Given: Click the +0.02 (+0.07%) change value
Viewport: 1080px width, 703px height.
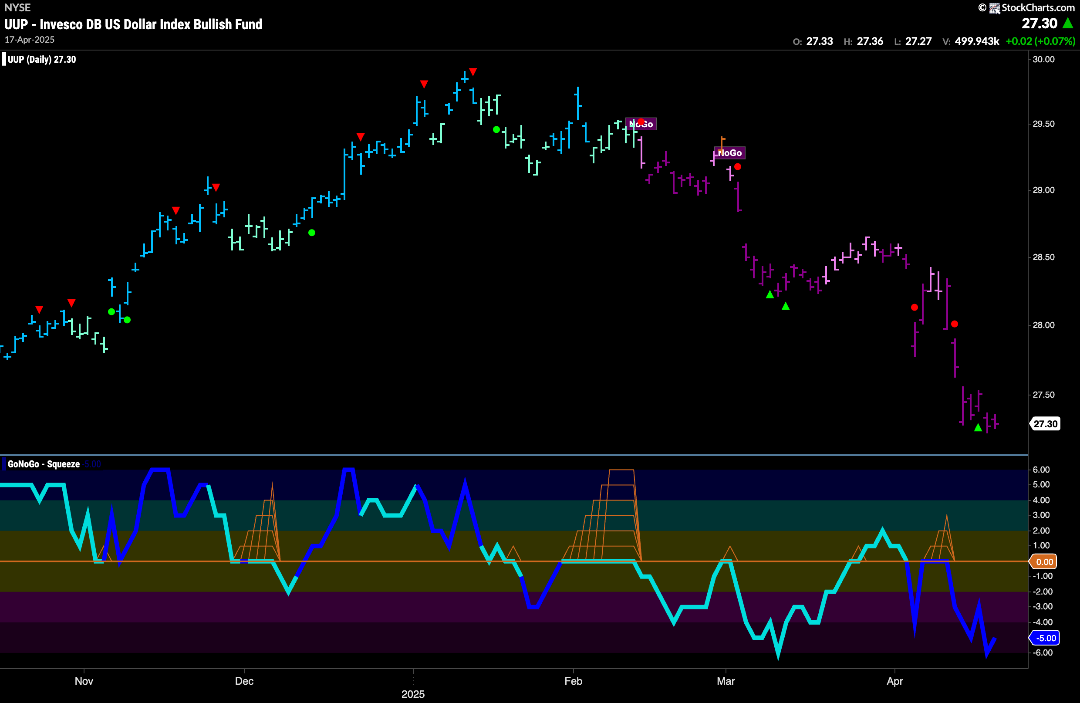Looking at the screenshot, I should pyautogui.click(x=1040, y=41).
